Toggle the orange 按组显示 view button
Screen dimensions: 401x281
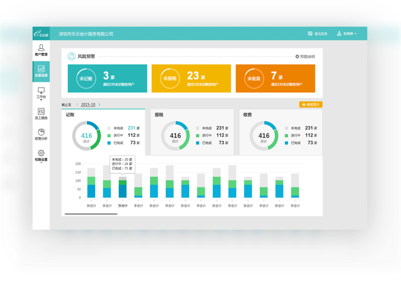(x=311, y=105)
